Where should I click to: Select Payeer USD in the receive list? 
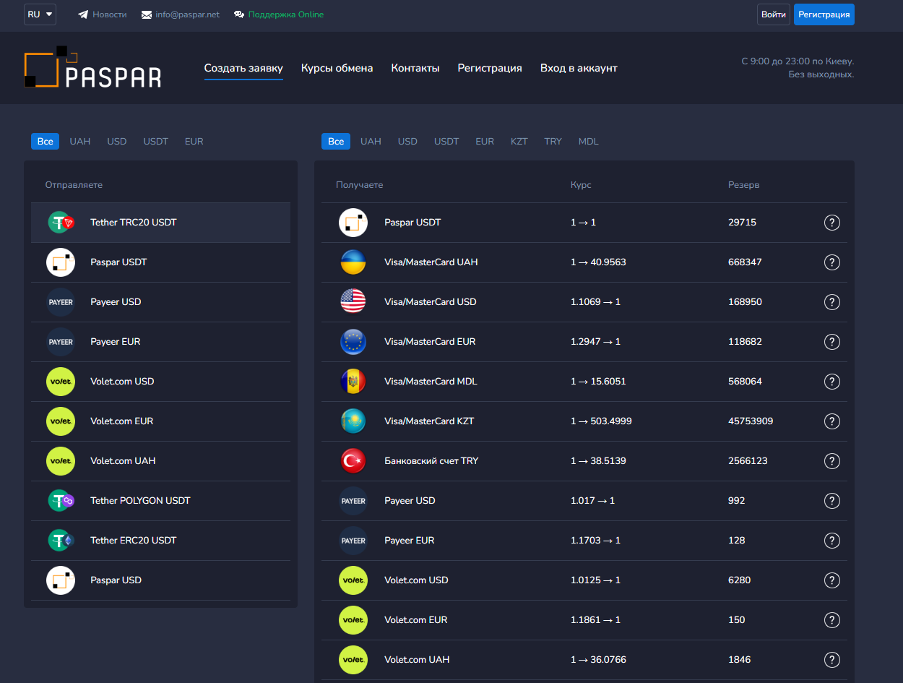tap(584, 501)
